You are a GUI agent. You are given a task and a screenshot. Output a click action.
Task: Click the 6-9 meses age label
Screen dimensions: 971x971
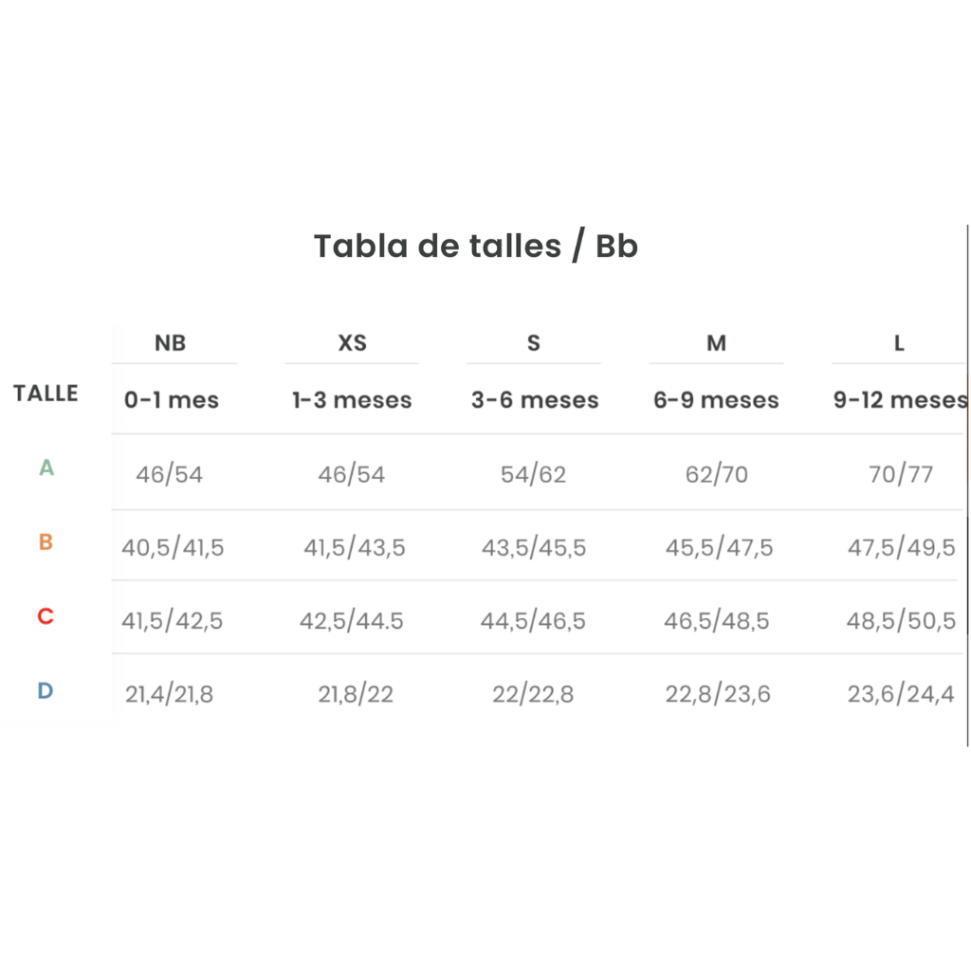tap(717, 400)
